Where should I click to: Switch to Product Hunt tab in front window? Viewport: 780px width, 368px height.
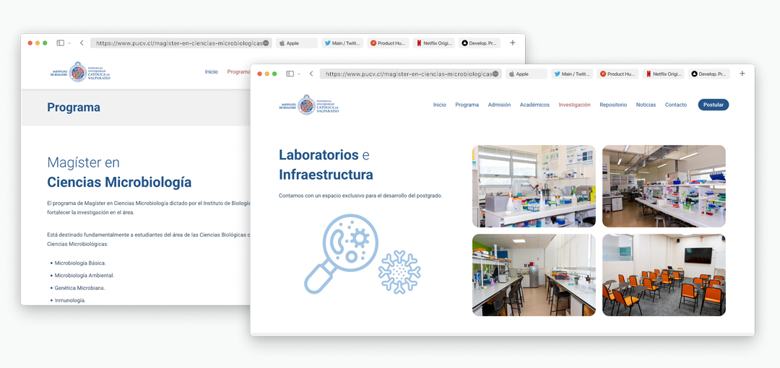[617, 74]
